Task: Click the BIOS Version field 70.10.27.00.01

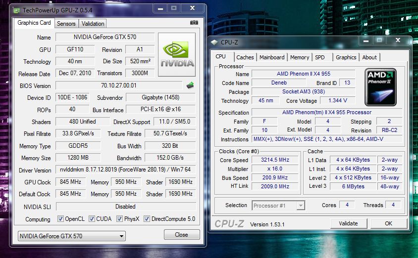Action: (x=119, y=86)
